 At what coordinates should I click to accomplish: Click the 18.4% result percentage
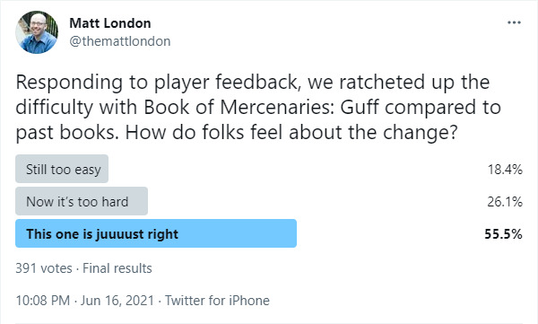coord(505,170)
